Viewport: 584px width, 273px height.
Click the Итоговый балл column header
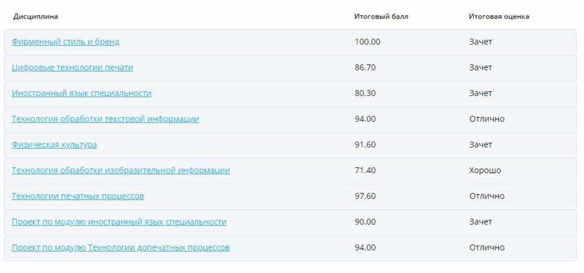pos(381,16)
